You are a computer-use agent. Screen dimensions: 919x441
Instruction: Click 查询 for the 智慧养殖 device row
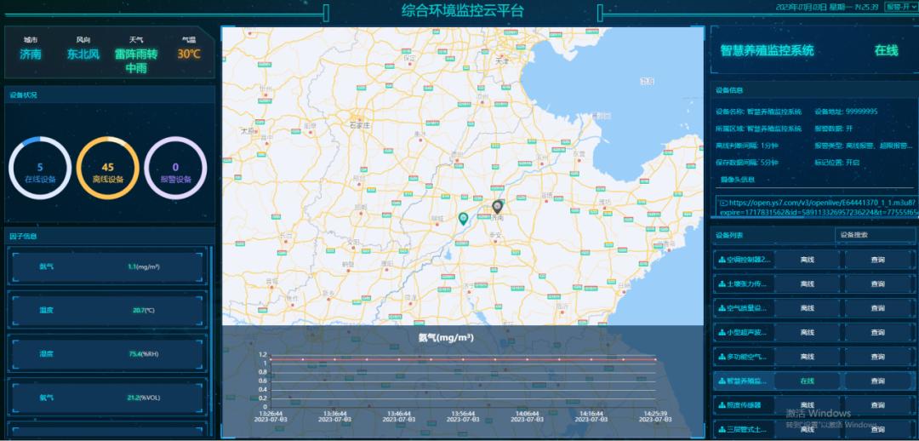(x=878, y=381)
